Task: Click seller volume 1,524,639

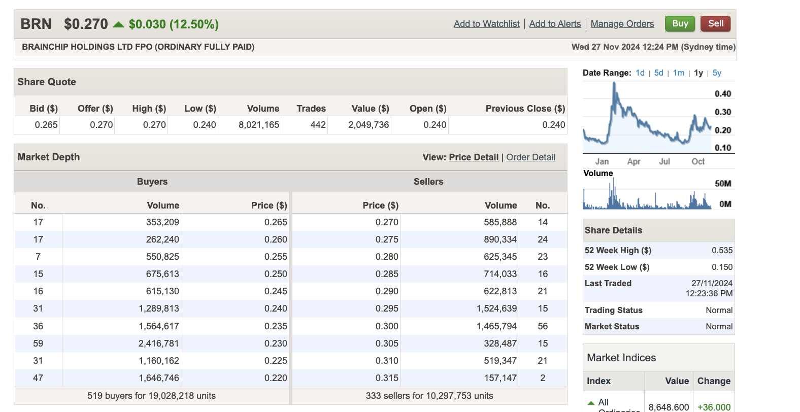Action: (x=496, y=308)
